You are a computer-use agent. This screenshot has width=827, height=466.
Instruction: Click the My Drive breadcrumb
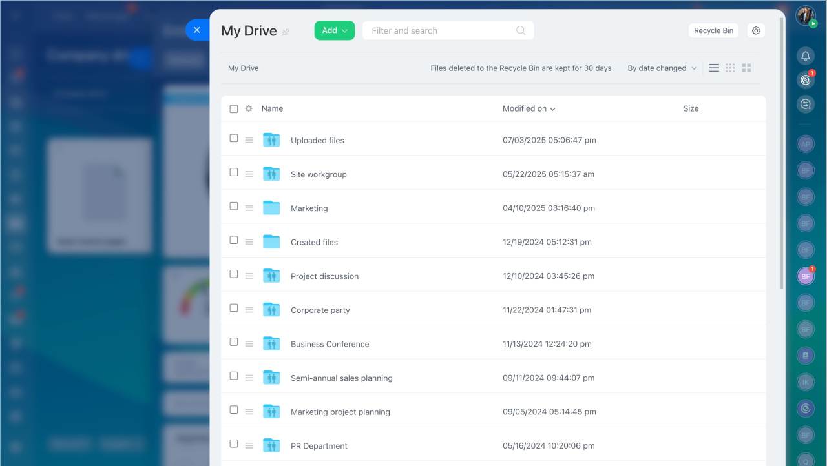click(244, 68)
